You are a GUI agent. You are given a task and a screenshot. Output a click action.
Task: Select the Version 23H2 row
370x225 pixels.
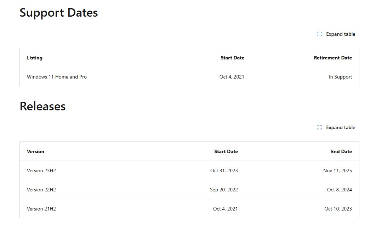coord(189,171)
